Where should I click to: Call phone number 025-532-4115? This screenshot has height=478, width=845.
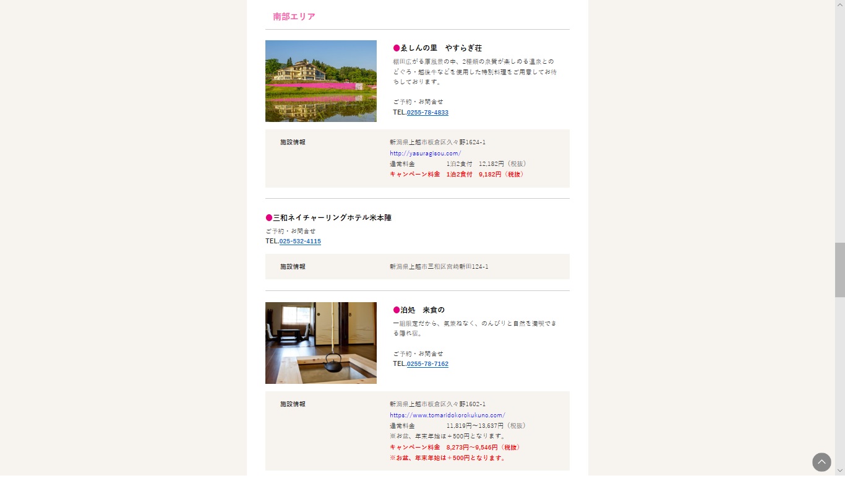point(300,241)
